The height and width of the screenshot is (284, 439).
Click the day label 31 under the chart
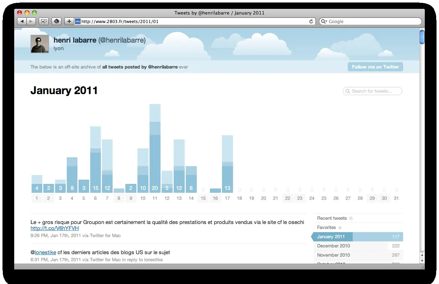(x=396, y=198)
